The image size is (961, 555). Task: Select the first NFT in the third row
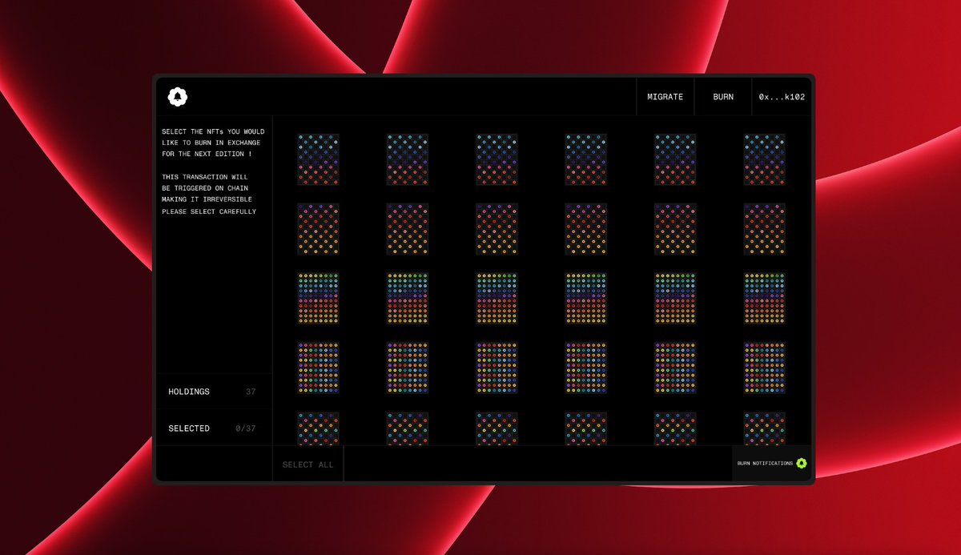tap(318, 299)
